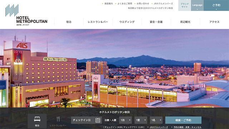Image resolution: width=229 pixels, height=129 pixels.
Task: Open the アクセス navigation menu
Action: coord(214,22)
